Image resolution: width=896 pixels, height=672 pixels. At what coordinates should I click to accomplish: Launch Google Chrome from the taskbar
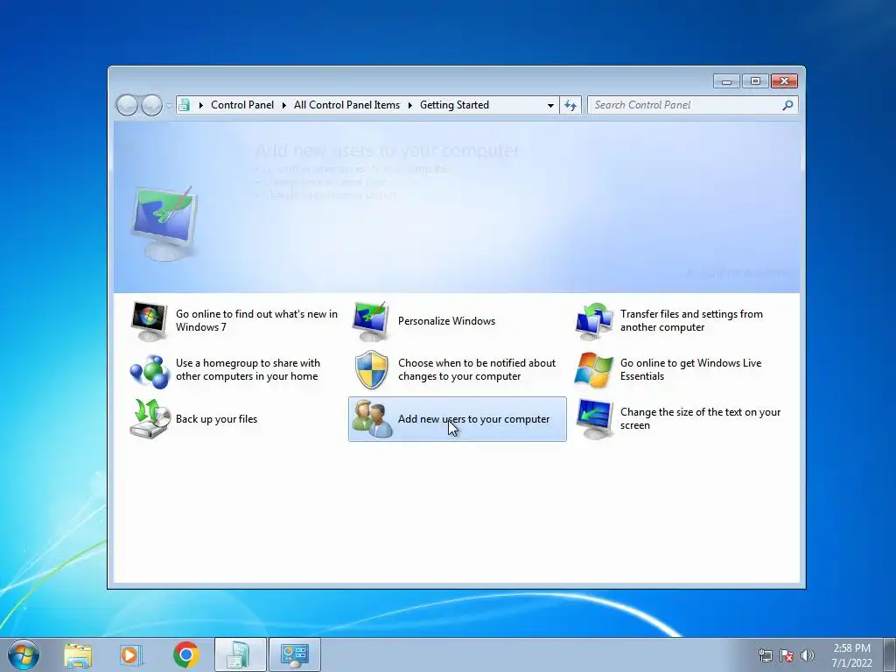click(x=185, y=654)
